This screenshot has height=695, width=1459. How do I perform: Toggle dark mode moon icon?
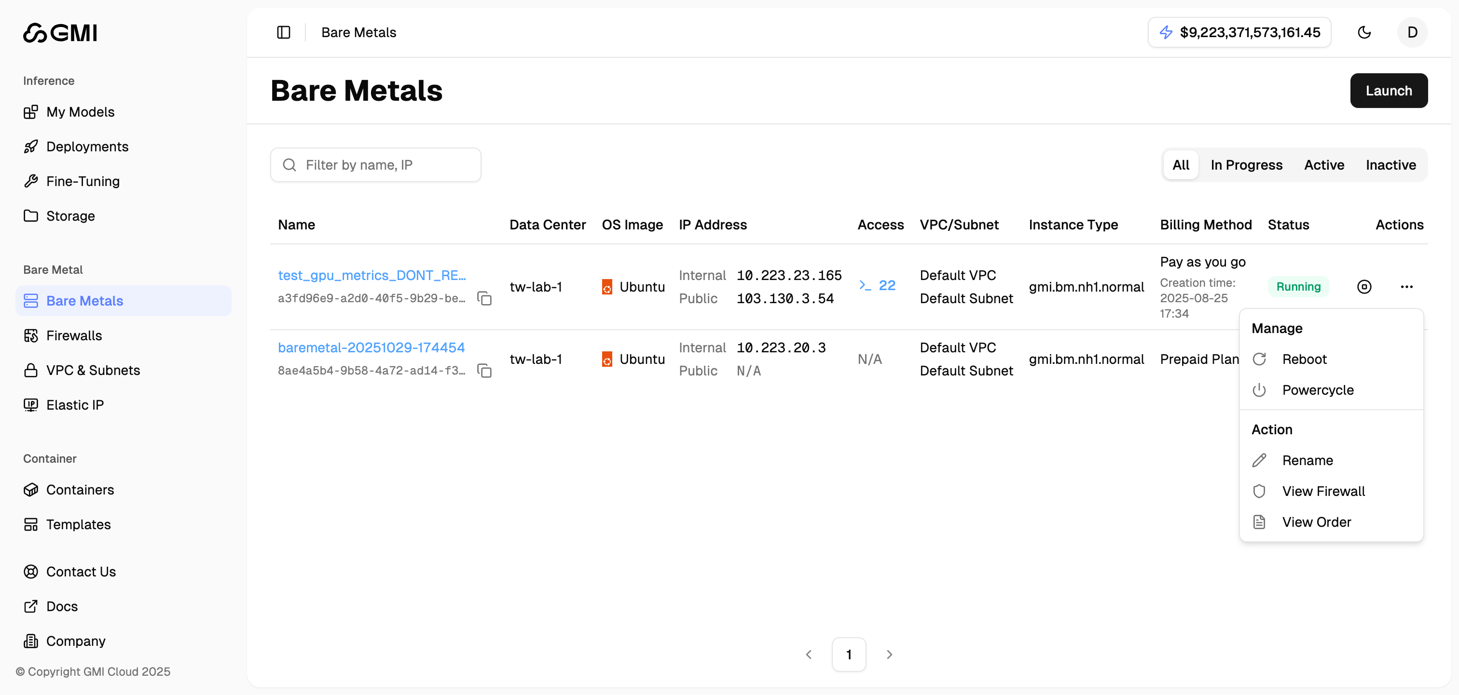(x=1364, y=32)
